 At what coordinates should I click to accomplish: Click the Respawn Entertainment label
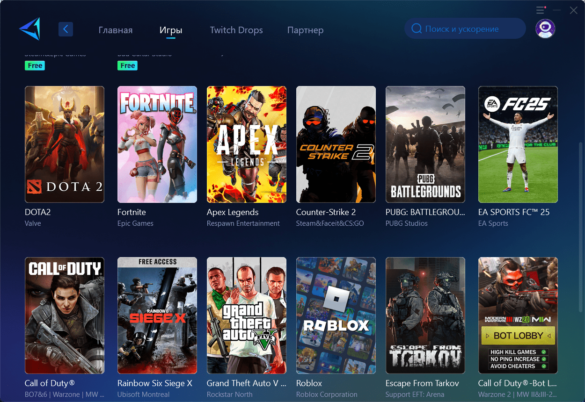243,223
